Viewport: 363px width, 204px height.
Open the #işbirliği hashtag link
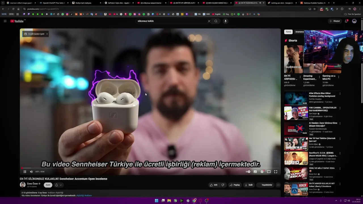click(x=80, y=195)
